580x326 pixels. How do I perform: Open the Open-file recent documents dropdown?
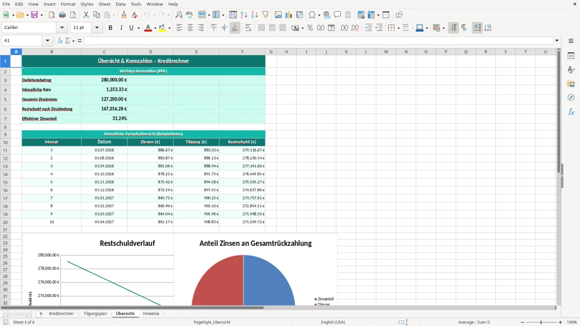point(27,15)
